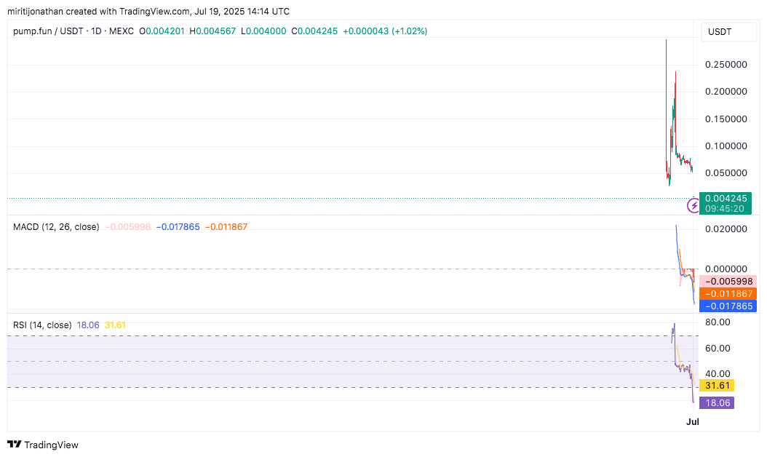The image size is (767, 457).
Task: Click the 60.00 RSI axis label
Action: point(718,349)
